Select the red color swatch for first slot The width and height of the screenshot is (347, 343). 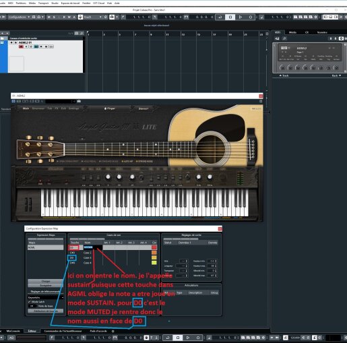pyautogui.click(x=154, y=247)
